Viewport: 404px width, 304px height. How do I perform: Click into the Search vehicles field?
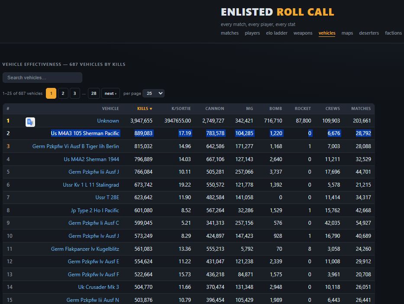coord(42,78)
